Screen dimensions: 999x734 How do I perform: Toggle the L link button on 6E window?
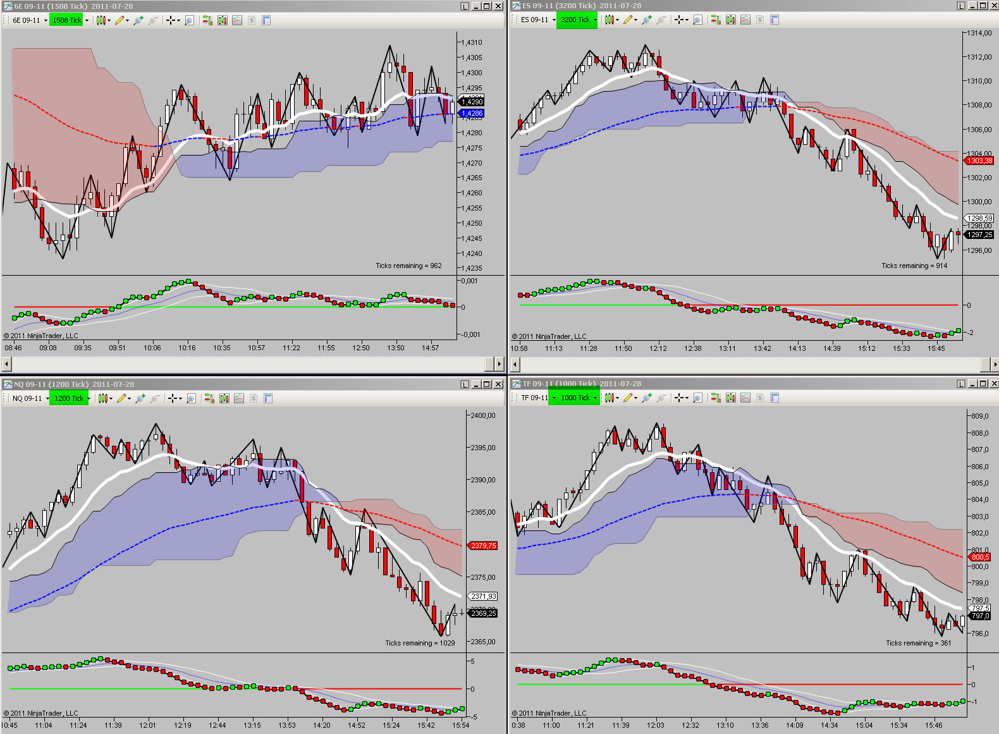point(465,6)
